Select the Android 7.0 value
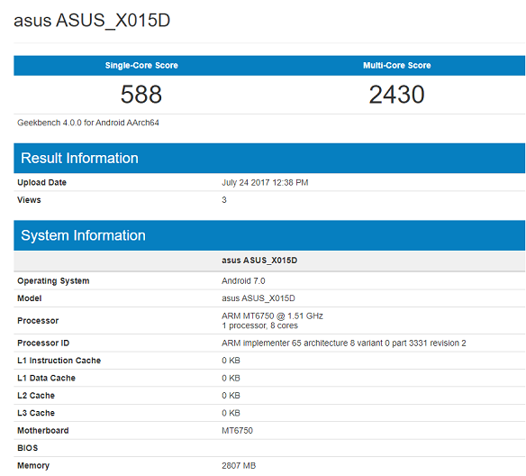This screenshot has width=526, height=476. coord(243,280)
